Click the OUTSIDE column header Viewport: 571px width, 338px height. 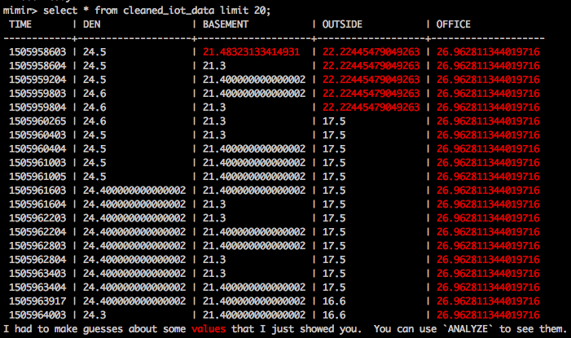pos(342,24)
